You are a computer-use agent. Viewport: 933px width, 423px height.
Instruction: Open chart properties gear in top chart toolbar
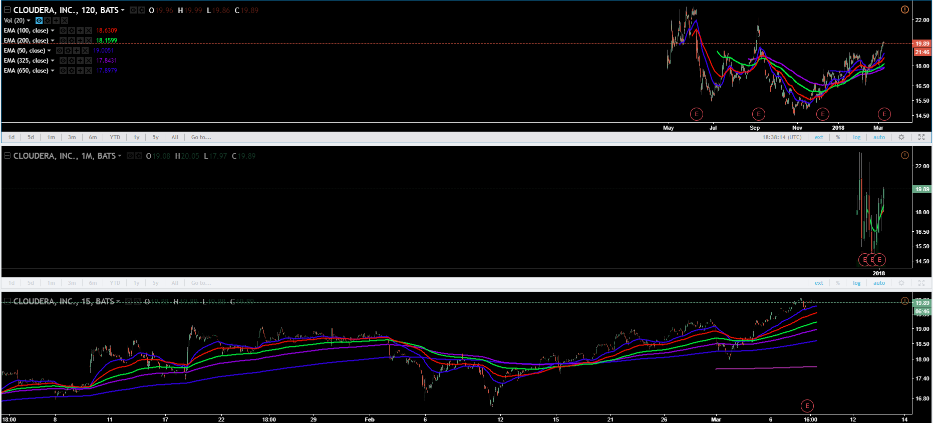pos(901,137)
